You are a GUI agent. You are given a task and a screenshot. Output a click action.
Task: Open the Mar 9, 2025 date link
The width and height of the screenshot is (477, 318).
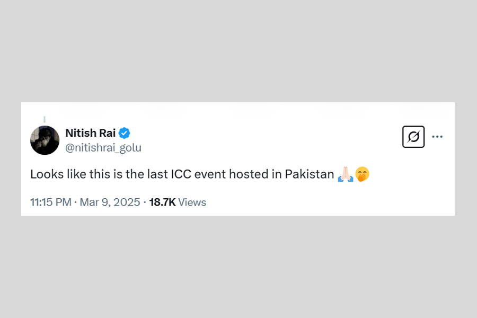pyautogui.click(x=110, y=202)
